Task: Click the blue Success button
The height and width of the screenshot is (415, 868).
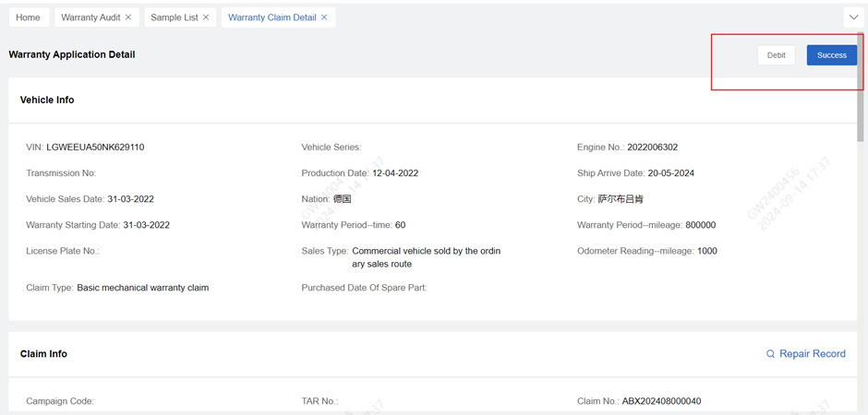Action: click(831, 55)
